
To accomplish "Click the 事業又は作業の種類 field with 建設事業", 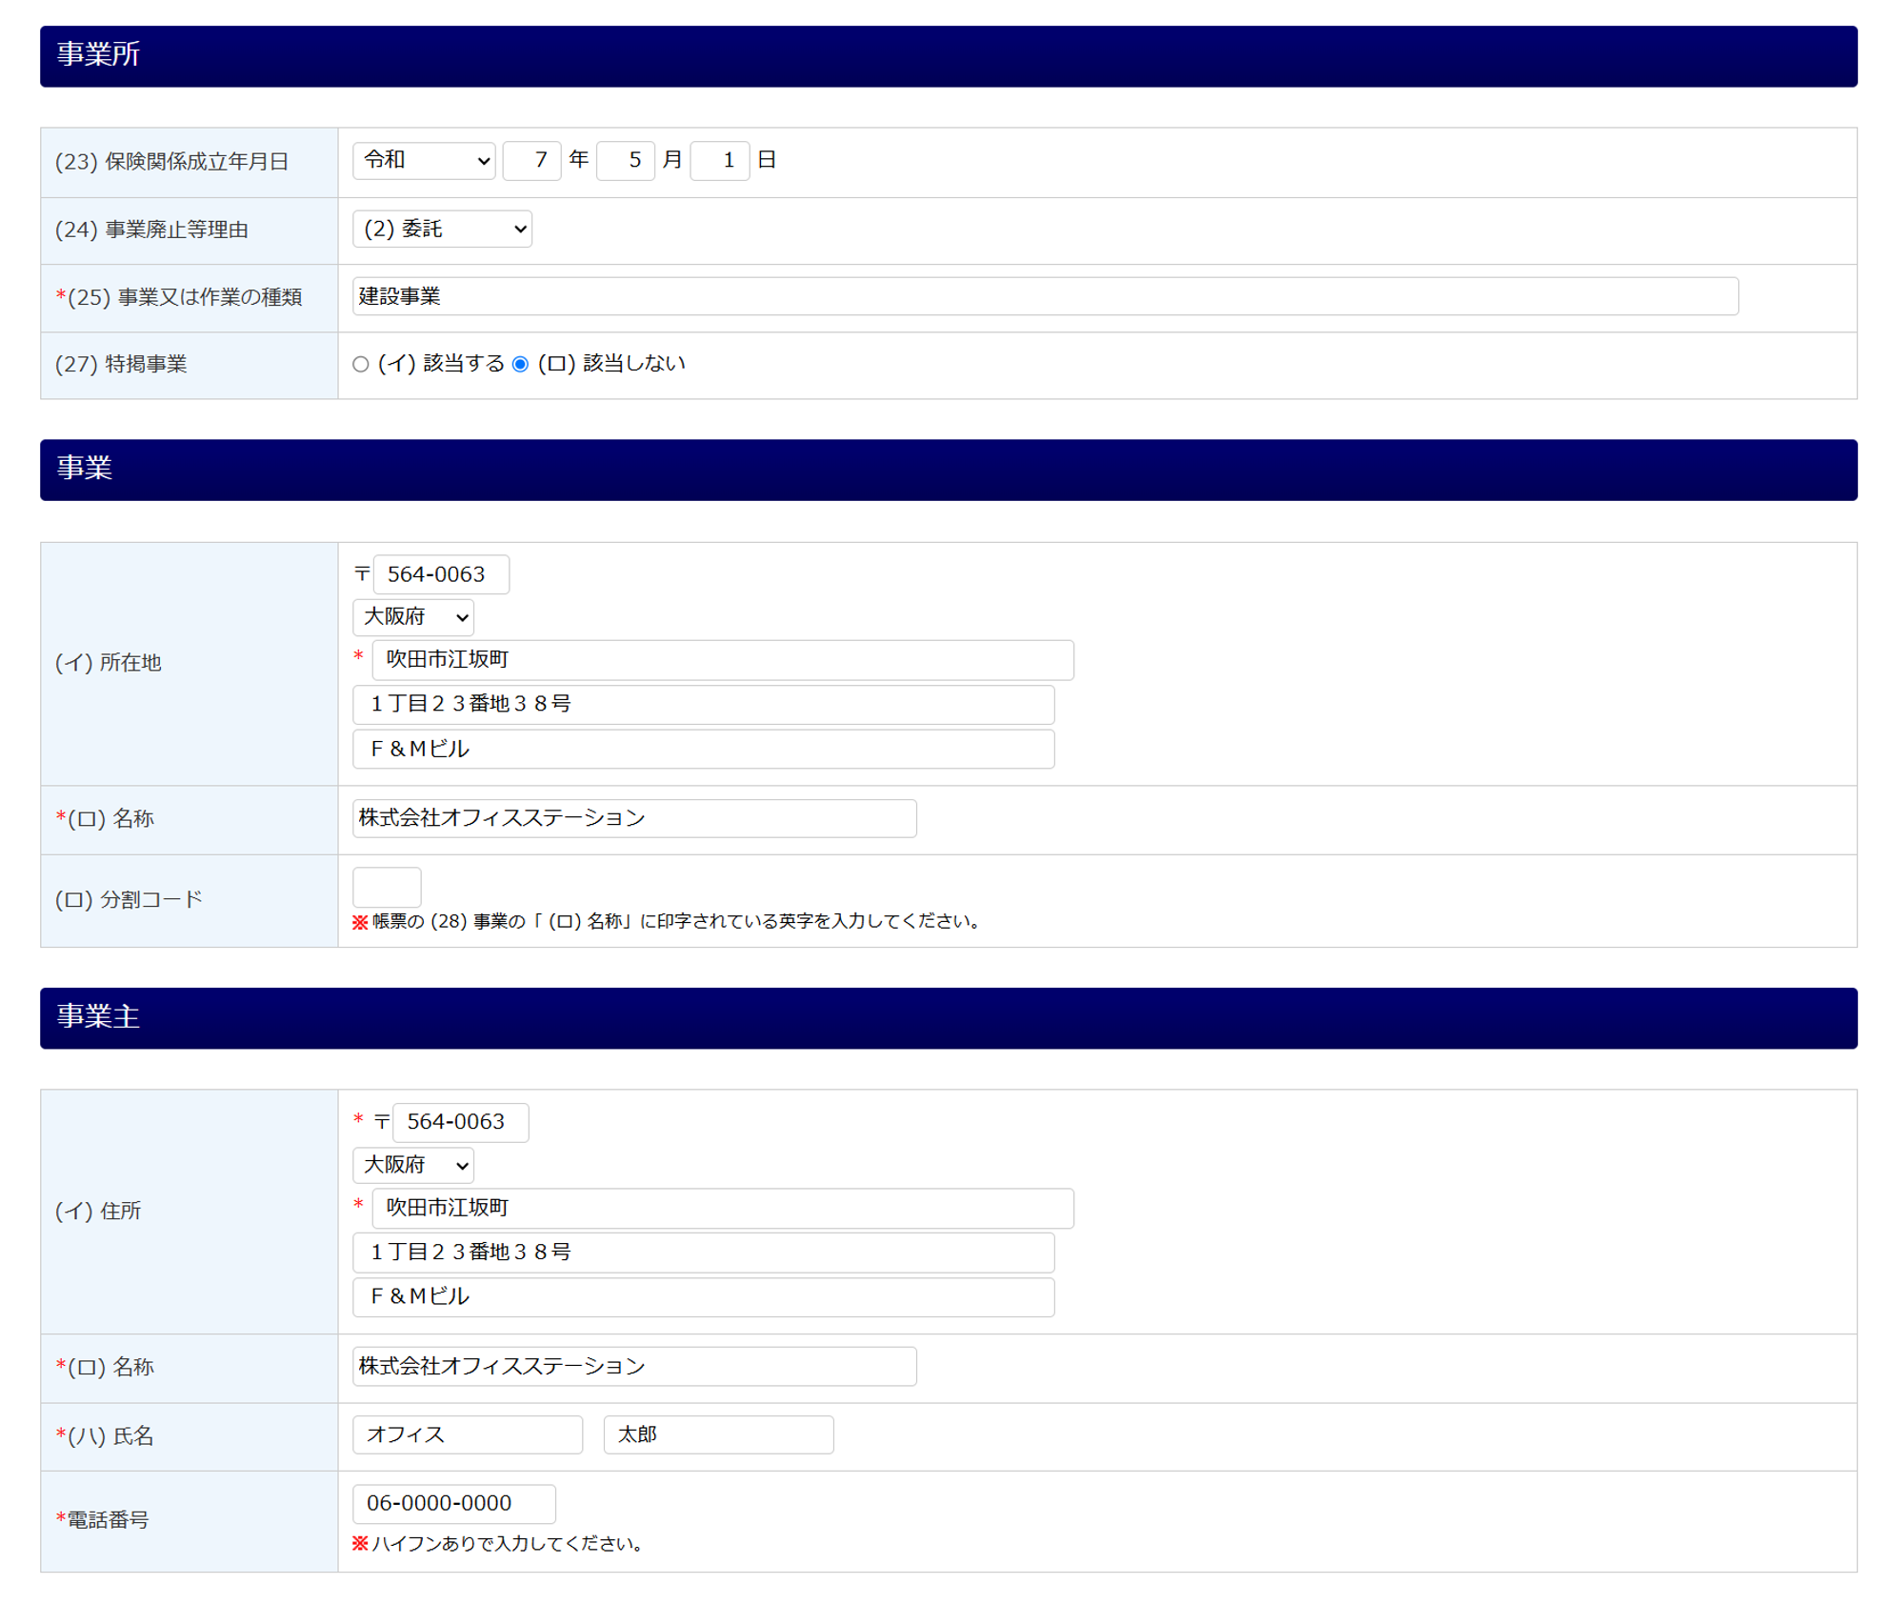I will point(1044,296).
